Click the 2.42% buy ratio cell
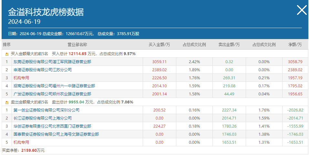Image resolution: width=309 pixels, height=155 pixels. (194, 62)
